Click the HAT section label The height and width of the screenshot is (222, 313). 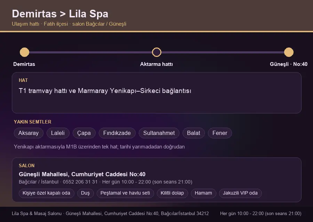tap(23, 80)
